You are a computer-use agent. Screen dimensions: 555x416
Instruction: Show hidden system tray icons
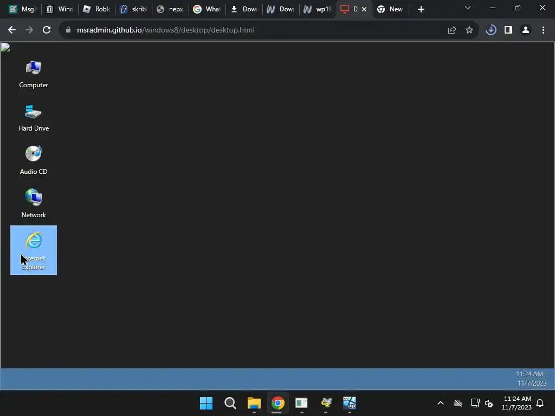tap(441, 403)
